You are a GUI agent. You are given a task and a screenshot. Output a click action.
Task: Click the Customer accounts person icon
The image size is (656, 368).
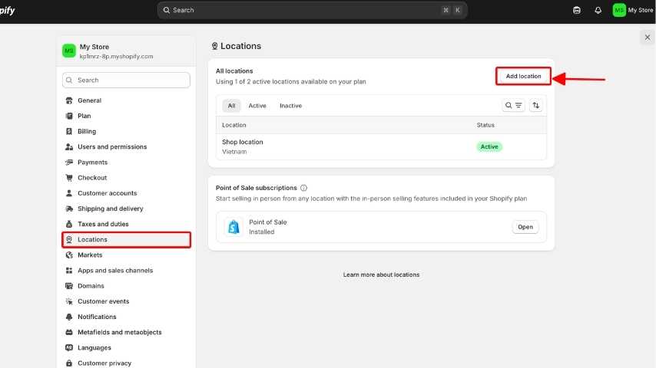point(69,193)
